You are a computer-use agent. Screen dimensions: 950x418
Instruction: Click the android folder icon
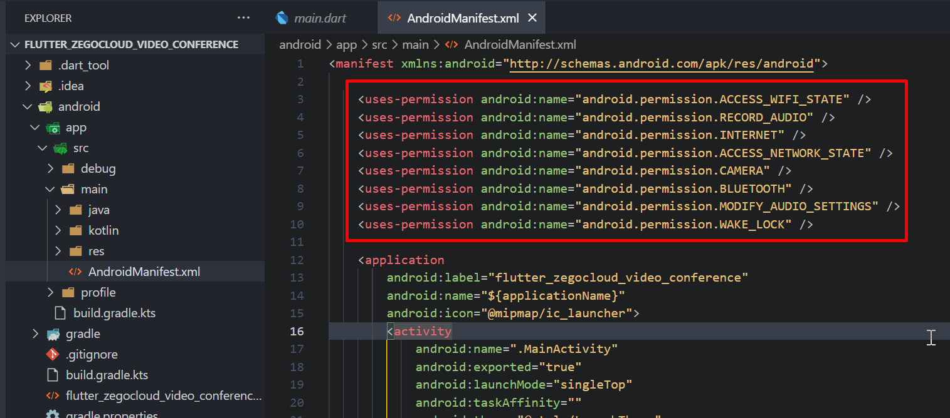click(x=45, y=106)
